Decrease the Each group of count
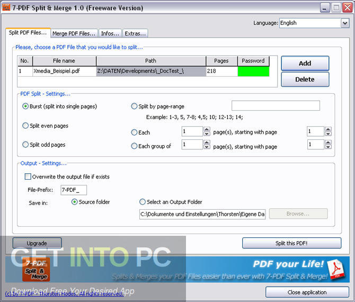The height and width of the screenshot is (302, 355). coord(207,147)
